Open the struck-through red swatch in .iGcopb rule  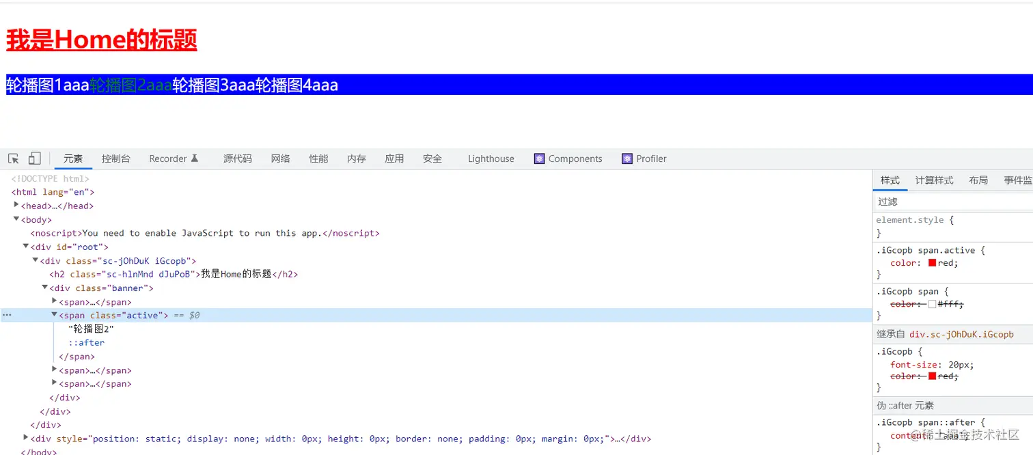pyautogui.click(x=932, y=376)
